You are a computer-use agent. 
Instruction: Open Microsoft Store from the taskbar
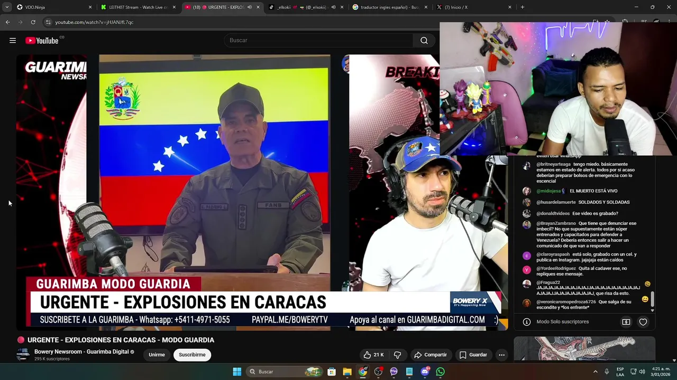point(331,372)
